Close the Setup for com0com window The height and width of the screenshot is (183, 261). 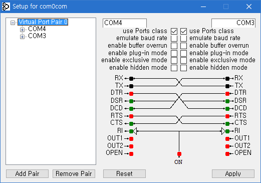pyautogui.click(x=249, y=7)
